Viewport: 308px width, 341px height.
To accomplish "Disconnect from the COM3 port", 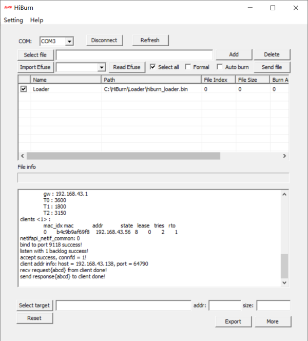I will click(104, 41).
